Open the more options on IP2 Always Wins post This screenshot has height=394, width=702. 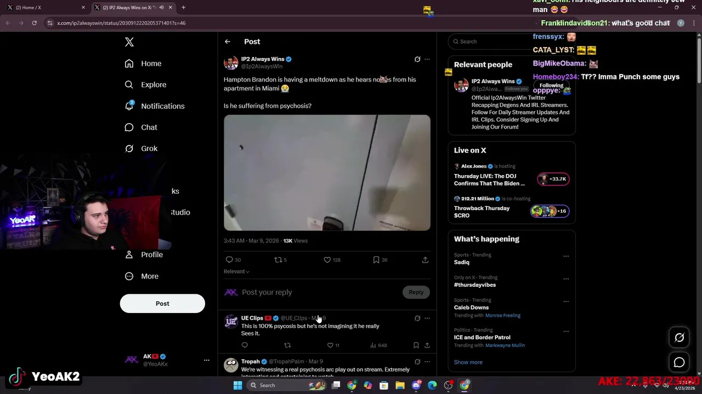[x=427, y=59]
